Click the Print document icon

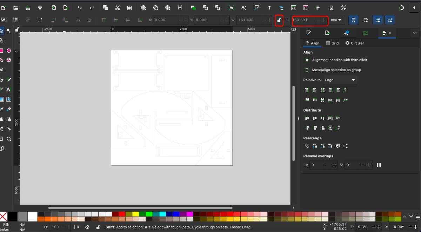tap(40, 8)
